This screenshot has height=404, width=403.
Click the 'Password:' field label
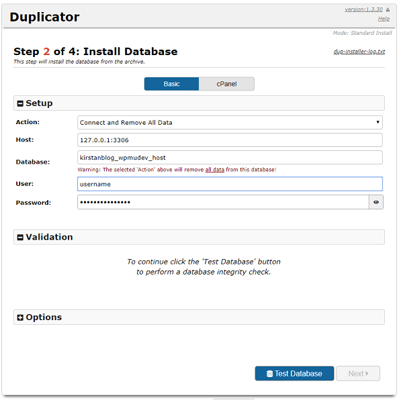coord(34,203)
